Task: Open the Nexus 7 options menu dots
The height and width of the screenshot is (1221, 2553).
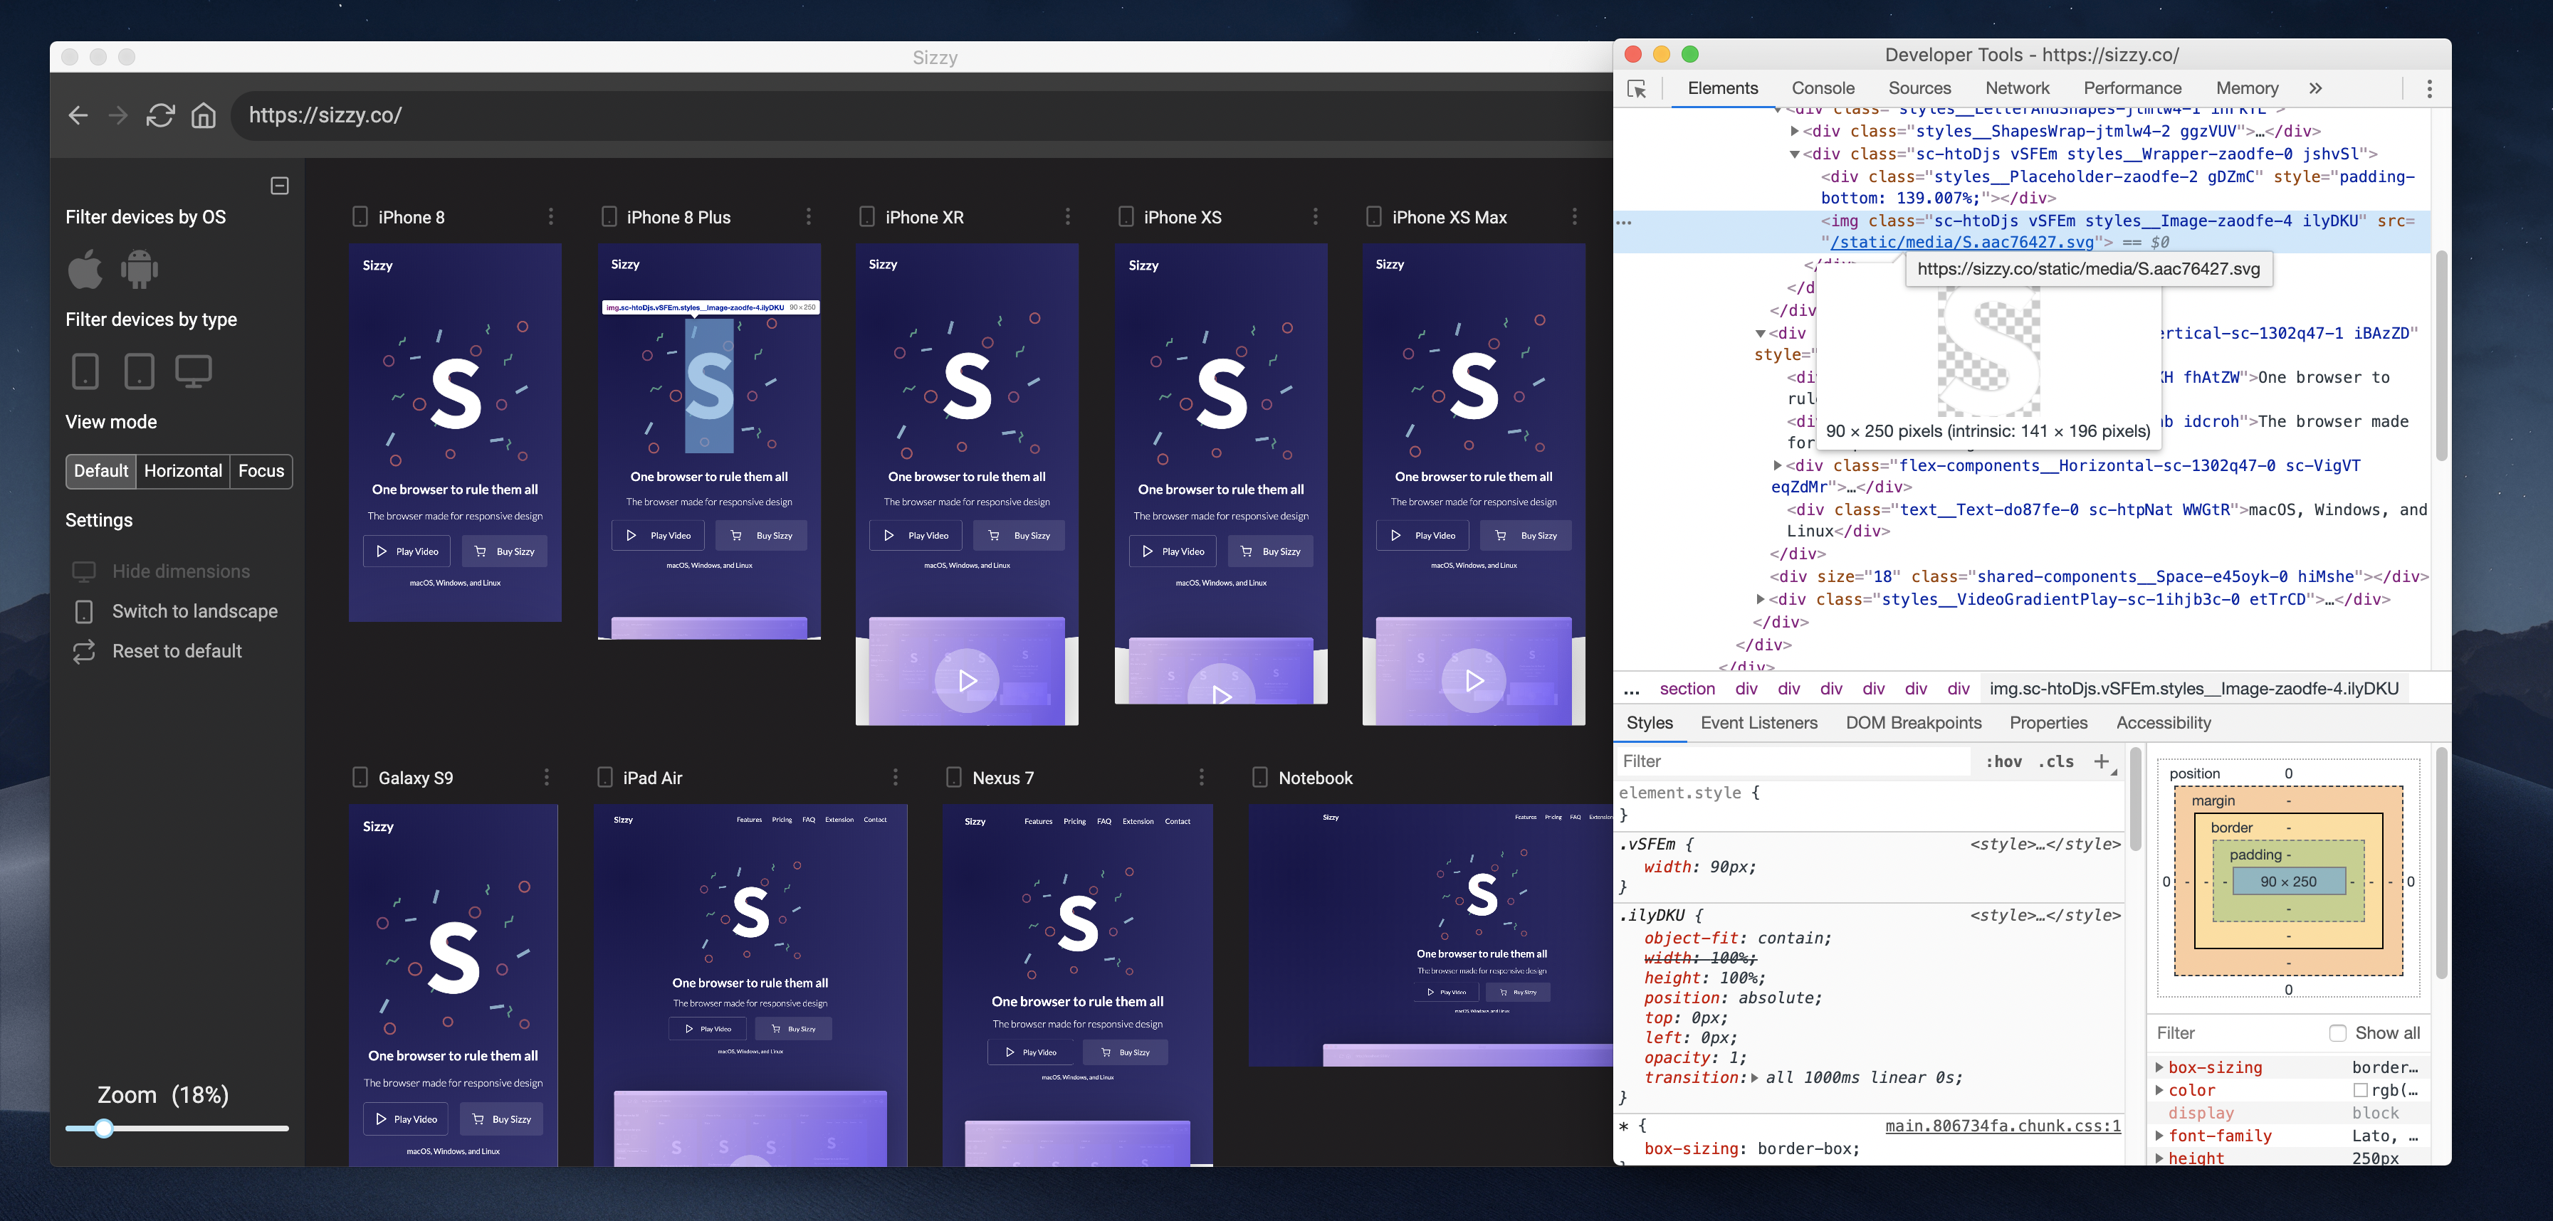Action: pyautogui.click(x=1201, y=778)
